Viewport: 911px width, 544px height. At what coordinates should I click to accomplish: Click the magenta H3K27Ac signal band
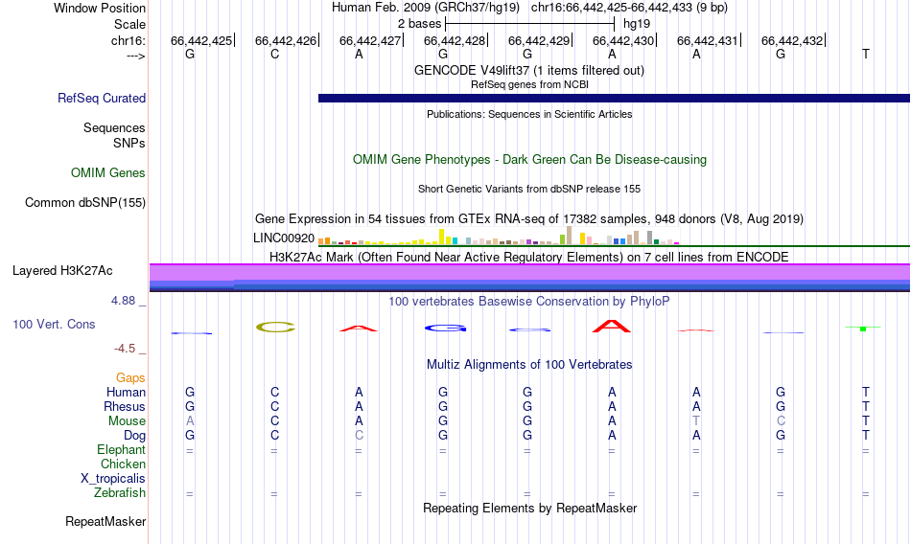530,272
